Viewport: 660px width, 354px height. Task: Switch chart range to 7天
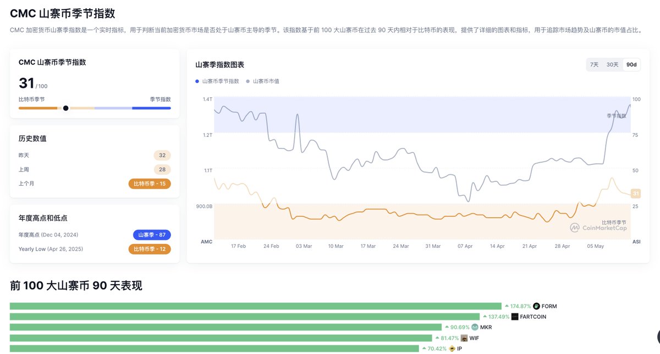(594, 65)
